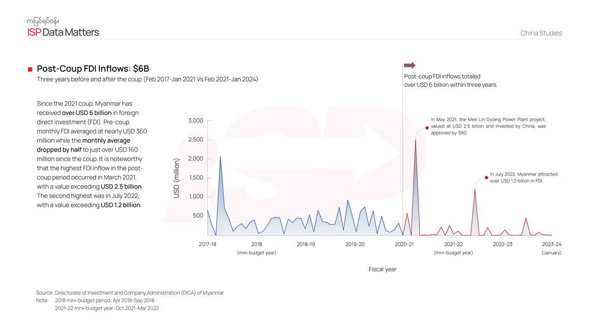Image resolution: width=590 pixels, height=332 pixels.
Task: Click the 'Fiscal year' x-axis title
Action: (x=382, y=269)
